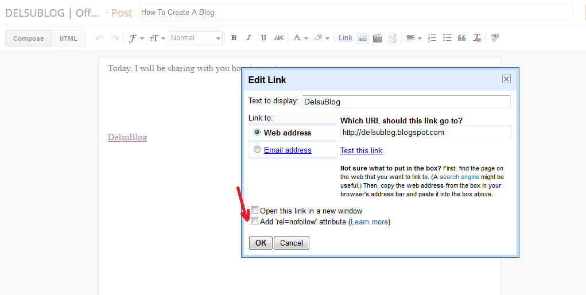Open the Normal heading format dropdown
Screen dimensions: 586x295
click(x=195, y=38)
